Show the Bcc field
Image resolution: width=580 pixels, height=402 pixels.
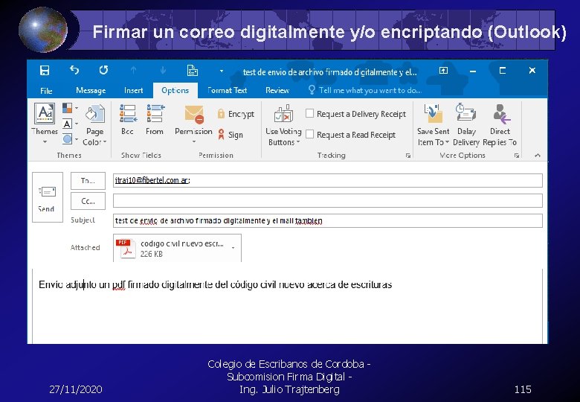click(128, 120)
